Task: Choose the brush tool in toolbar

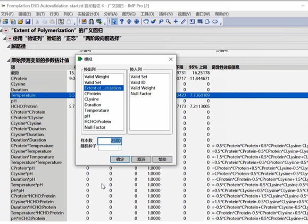Action: click(x=153, y=22)
